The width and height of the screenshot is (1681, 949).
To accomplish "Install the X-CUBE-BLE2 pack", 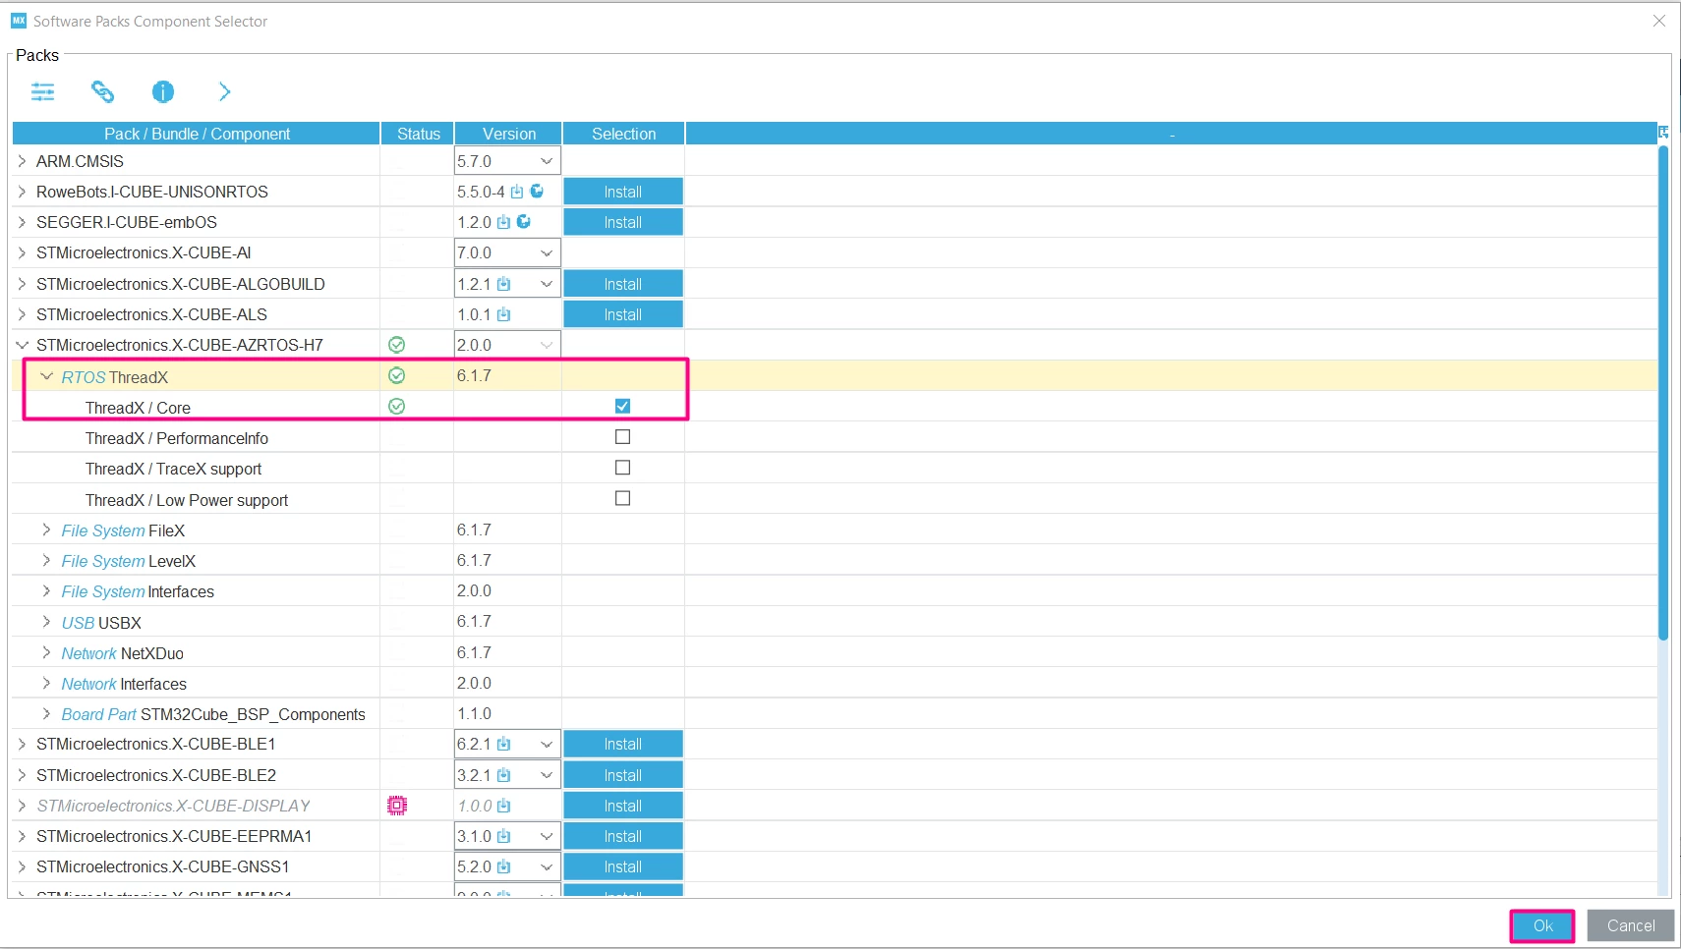I will [623, 775].
